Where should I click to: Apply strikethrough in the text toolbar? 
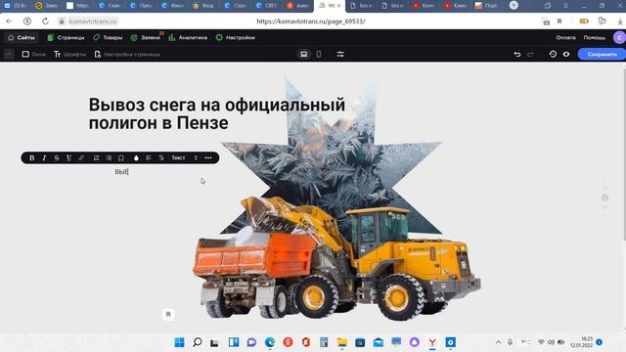coord(57,158)
